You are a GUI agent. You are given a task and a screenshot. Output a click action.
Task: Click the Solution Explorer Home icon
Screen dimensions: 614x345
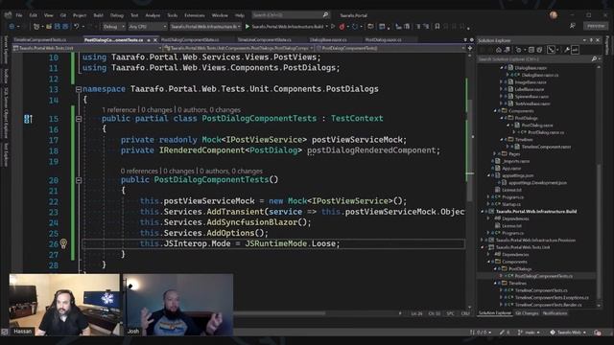point(499,50)
